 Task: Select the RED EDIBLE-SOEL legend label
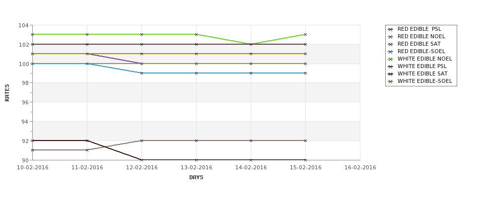(x=421, y=51)
